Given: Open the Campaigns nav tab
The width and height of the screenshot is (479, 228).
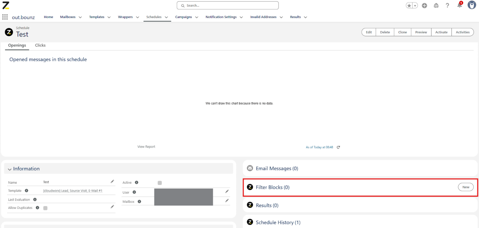Looking at the screenshot, I should tap(184, 17).
